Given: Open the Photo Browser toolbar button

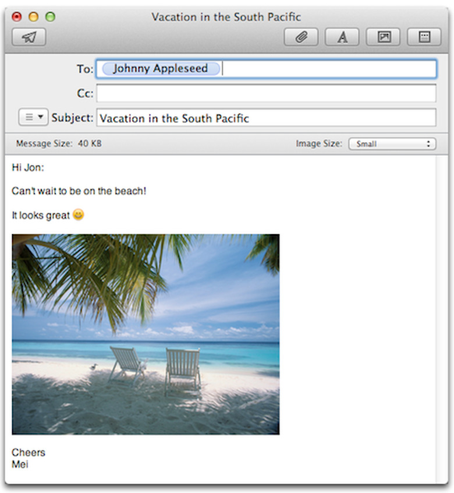Looking at the screenshot, I should click(x=384, y=37).
